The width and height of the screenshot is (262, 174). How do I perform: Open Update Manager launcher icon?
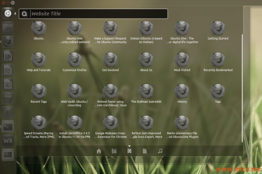pyautogui.click(x=8, y=112)
